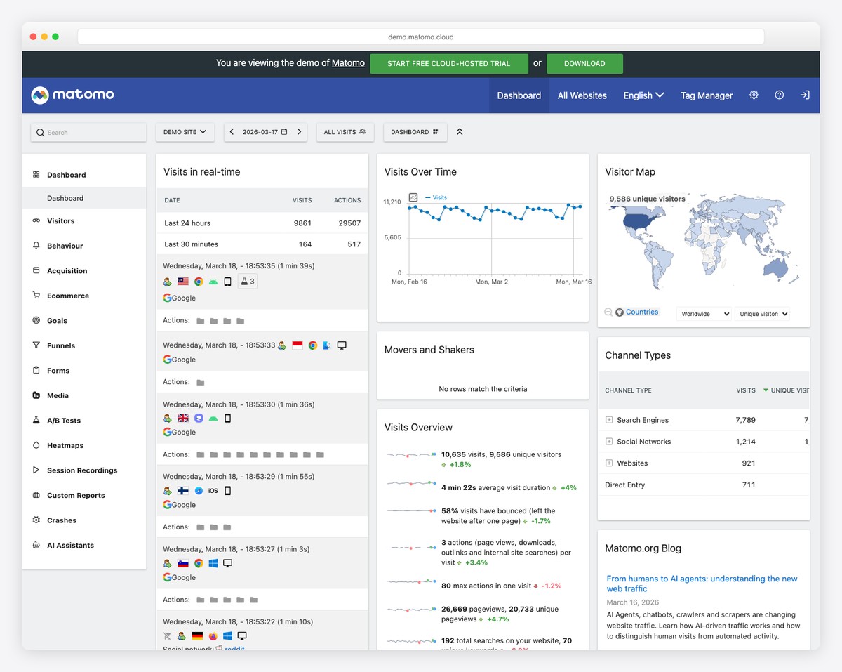Open the Worldwide region dropdown below the map

pyautogui.click(x=703, y=314)
